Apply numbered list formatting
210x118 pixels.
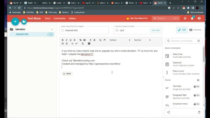pyautogui.click(x=63, y=44)
